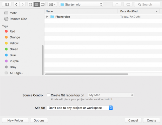The width and height of the screenshot is (162, 125).
Task: Click the Options button
Action: (x=39, y=120)
